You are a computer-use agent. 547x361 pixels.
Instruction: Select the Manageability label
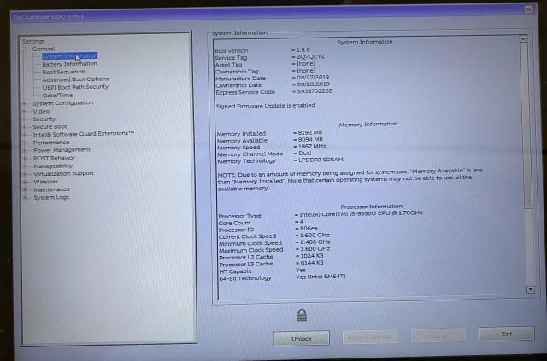[x=53, y=166]
